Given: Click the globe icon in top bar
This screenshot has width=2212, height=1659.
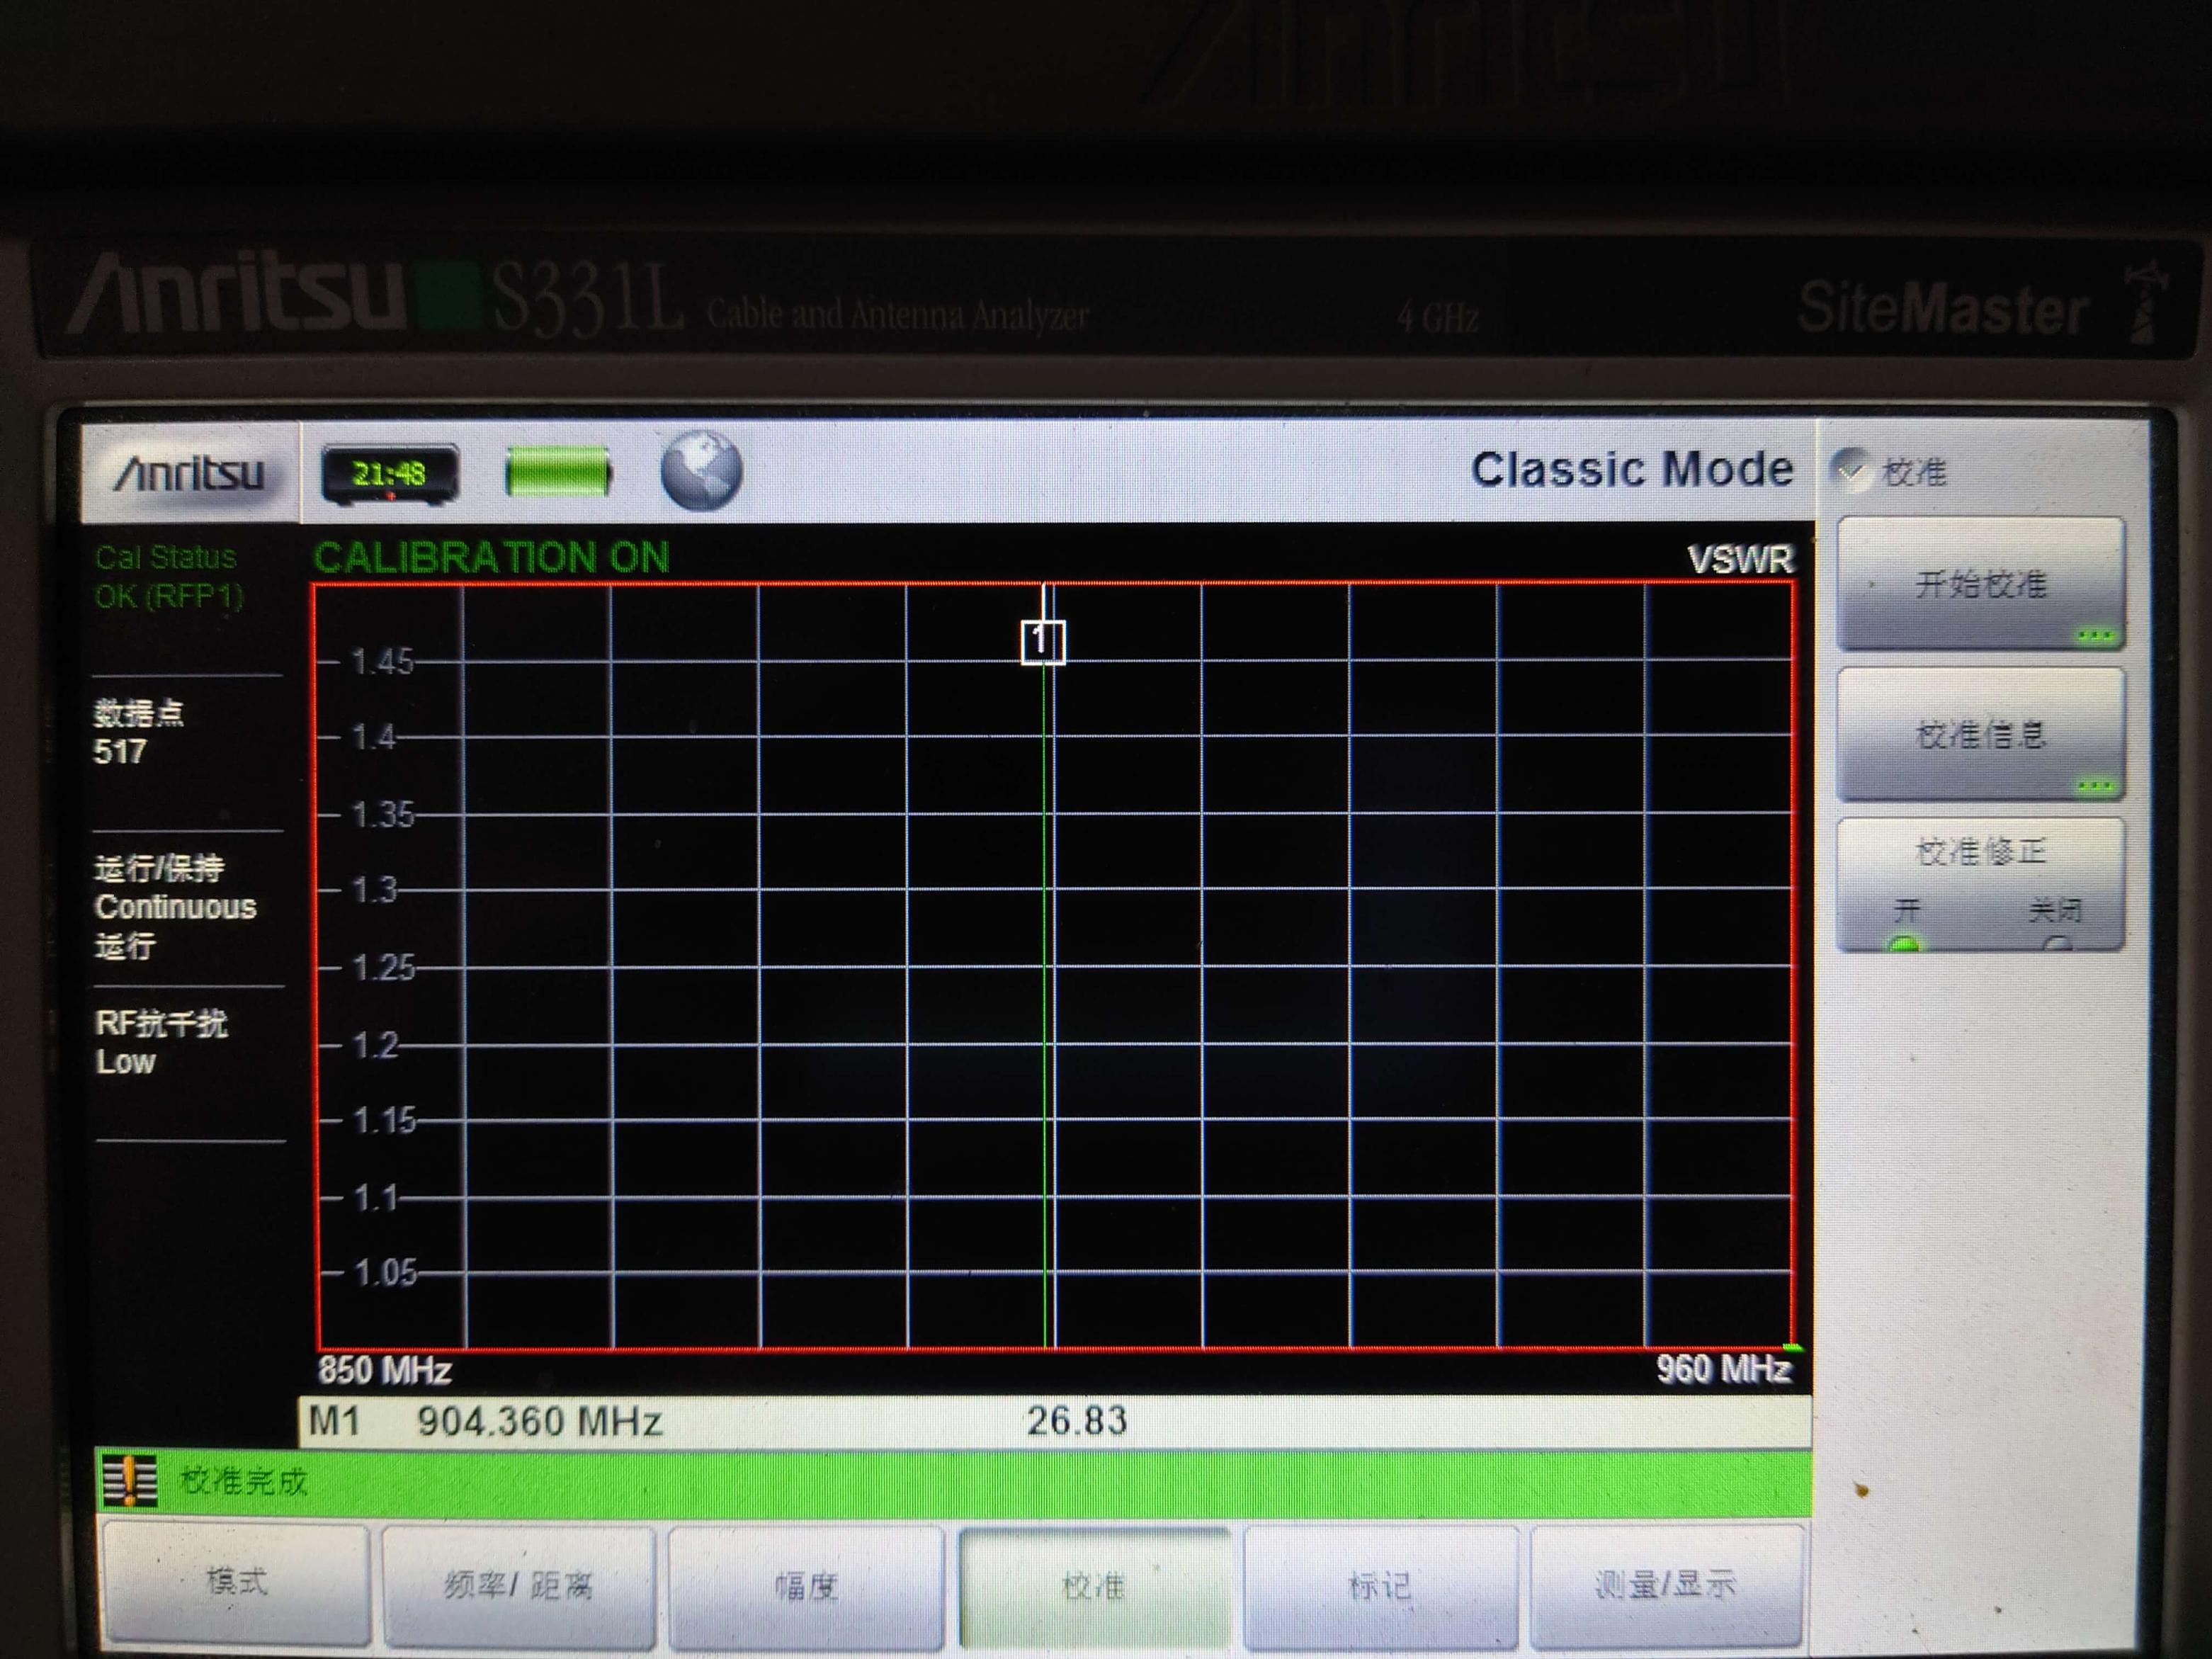Looking at the screenshot, I should click(x=701, y=471).
